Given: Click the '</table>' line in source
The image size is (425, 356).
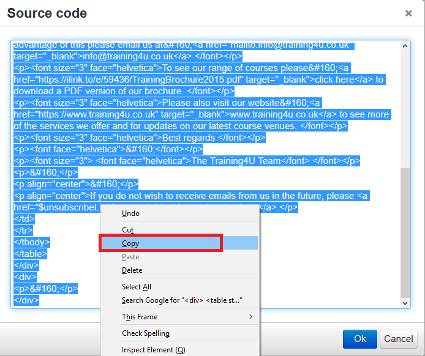Looking at the screenshot, I should 31,254.
